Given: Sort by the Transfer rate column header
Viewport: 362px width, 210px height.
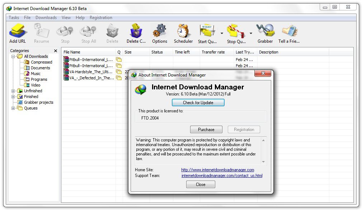Looking at the screenshot, I should [217, 52].
